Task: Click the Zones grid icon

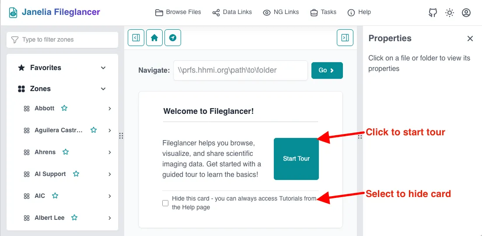Action: (x=21, y=89)
